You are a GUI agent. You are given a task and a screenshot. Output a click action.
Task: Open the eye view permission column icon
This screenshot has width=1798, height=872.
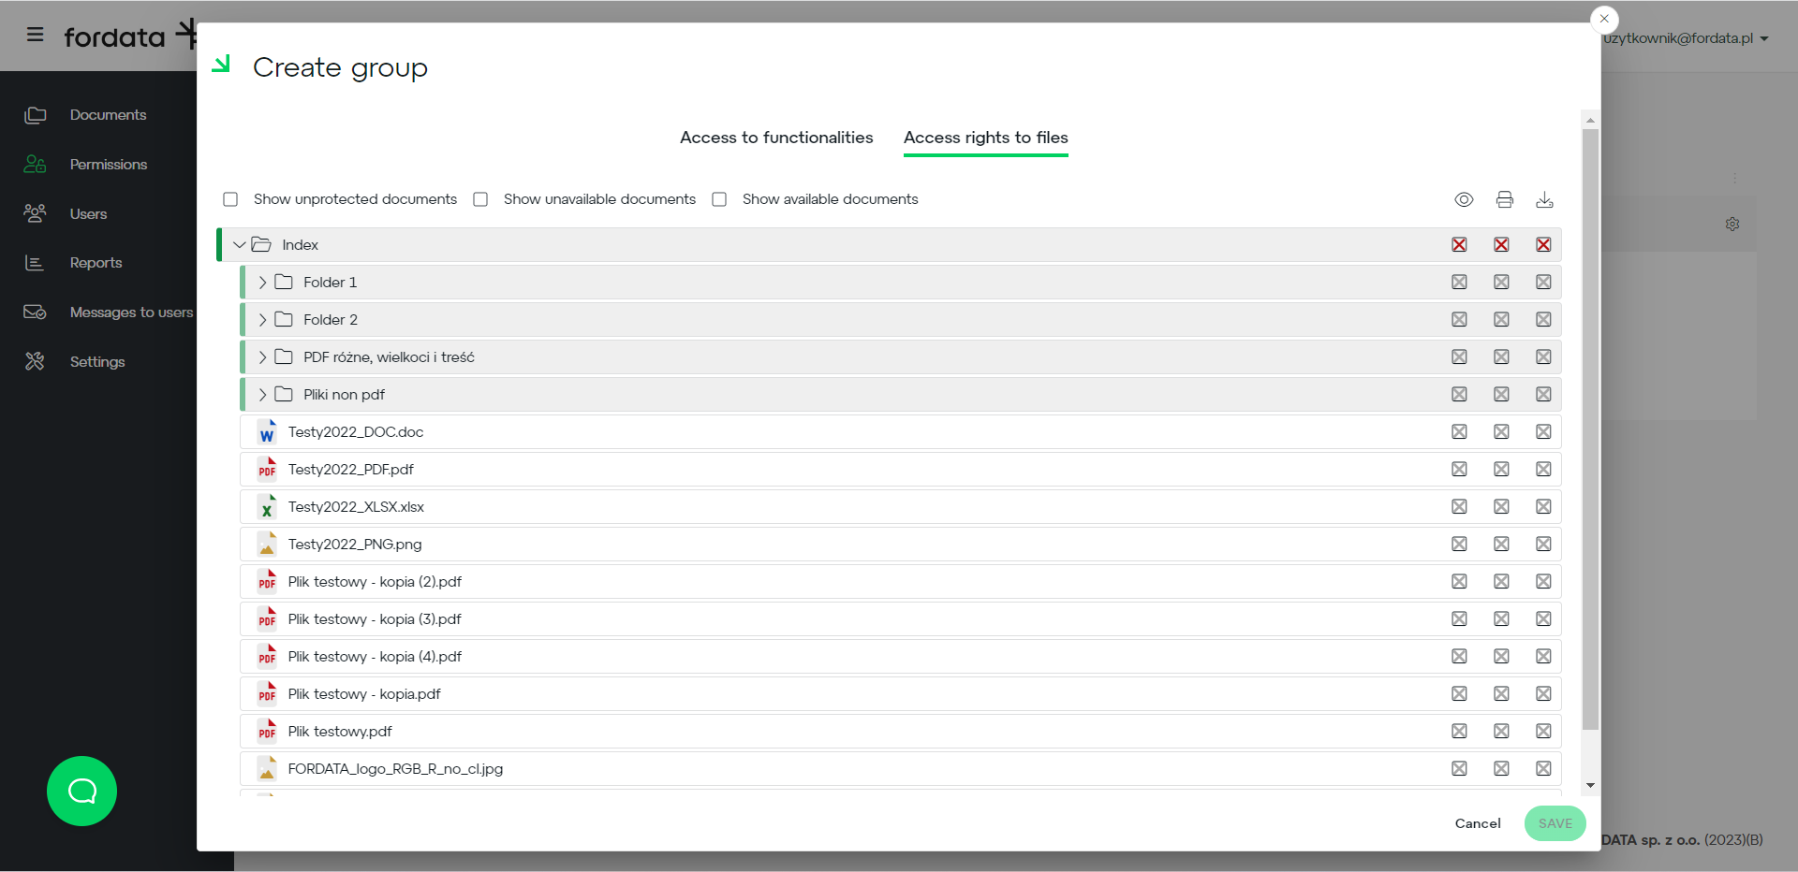coord(1464,199)
